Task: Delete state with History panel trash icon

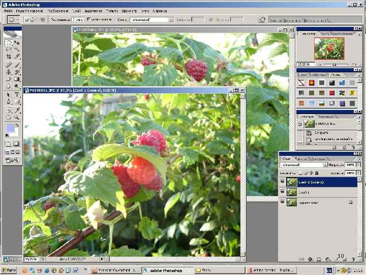Action: 353,148
